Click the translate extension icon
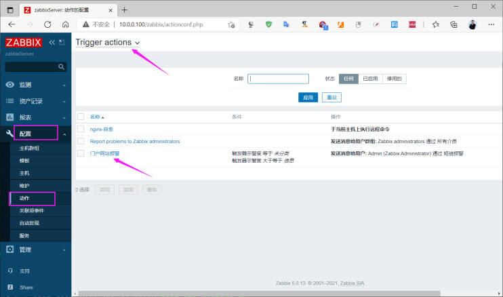503x297 pixels. 286,24
